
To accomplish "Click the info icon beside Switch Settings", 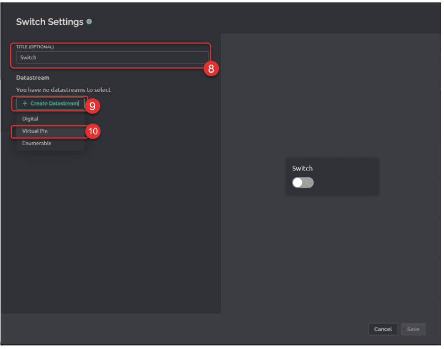I will (x=89, y=21).
